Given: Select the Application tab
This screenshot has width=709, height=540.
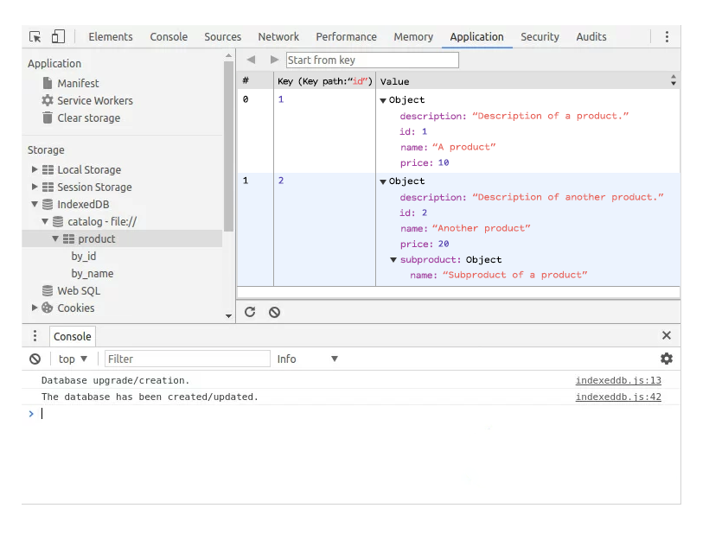Looking at the screenshot, I should pos(476,36).
